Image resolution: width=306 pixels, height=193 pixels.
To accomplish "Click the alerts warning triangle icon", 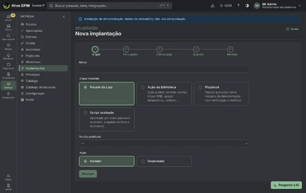I will point(212,5).
